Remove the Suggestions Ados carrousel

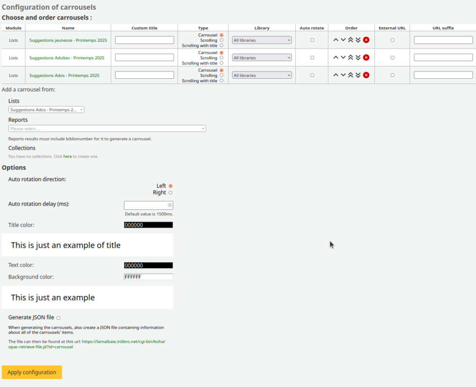pos(366,75)
